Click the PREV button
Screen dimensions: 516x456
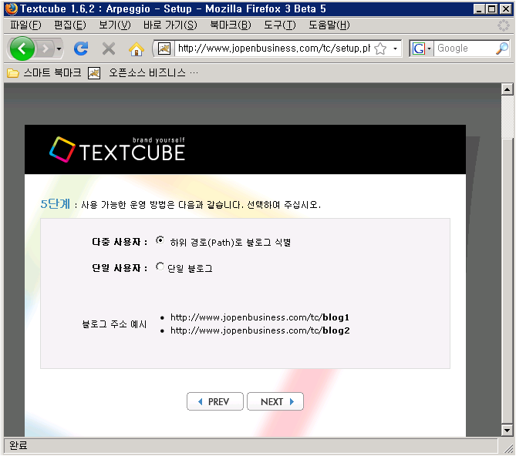pos(215,401)
